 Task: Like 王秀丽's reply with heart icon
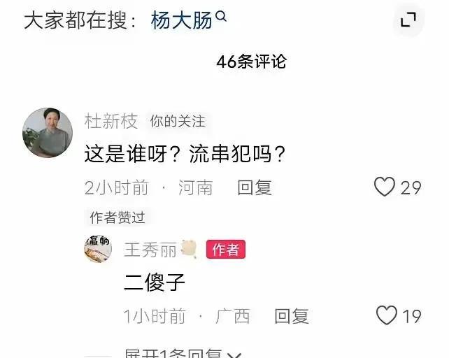tap(386, 315)
